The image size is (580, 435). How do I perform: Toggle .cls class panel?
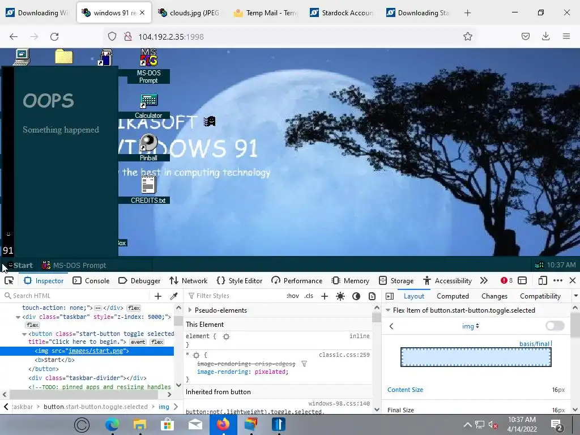pos(309,296)
